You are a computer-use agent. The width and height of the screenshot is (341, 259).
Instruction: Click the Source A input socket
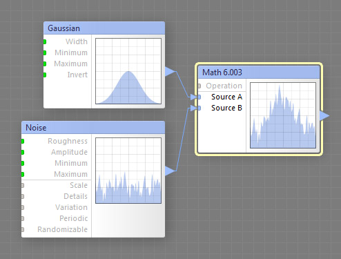[199, 97]
